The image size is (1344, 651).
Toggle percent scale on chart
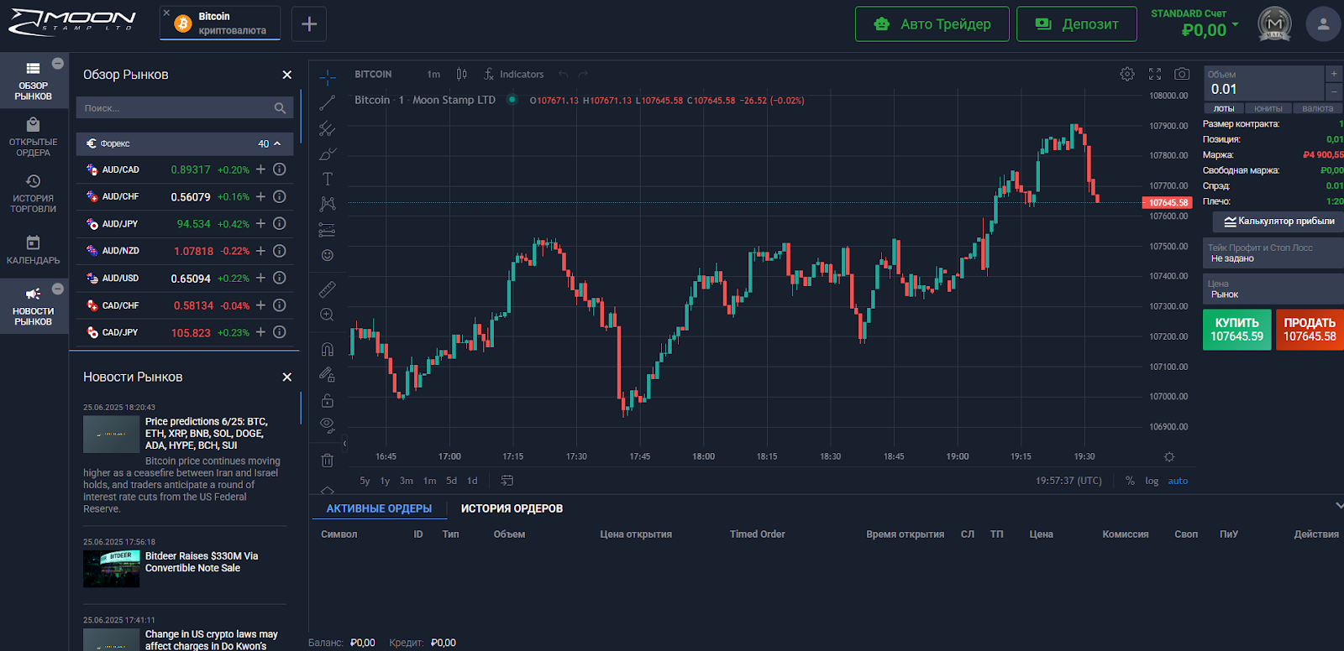pos(1130,481)
